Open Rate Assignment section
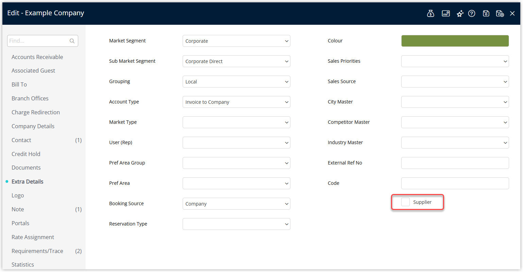 point(33,237)
